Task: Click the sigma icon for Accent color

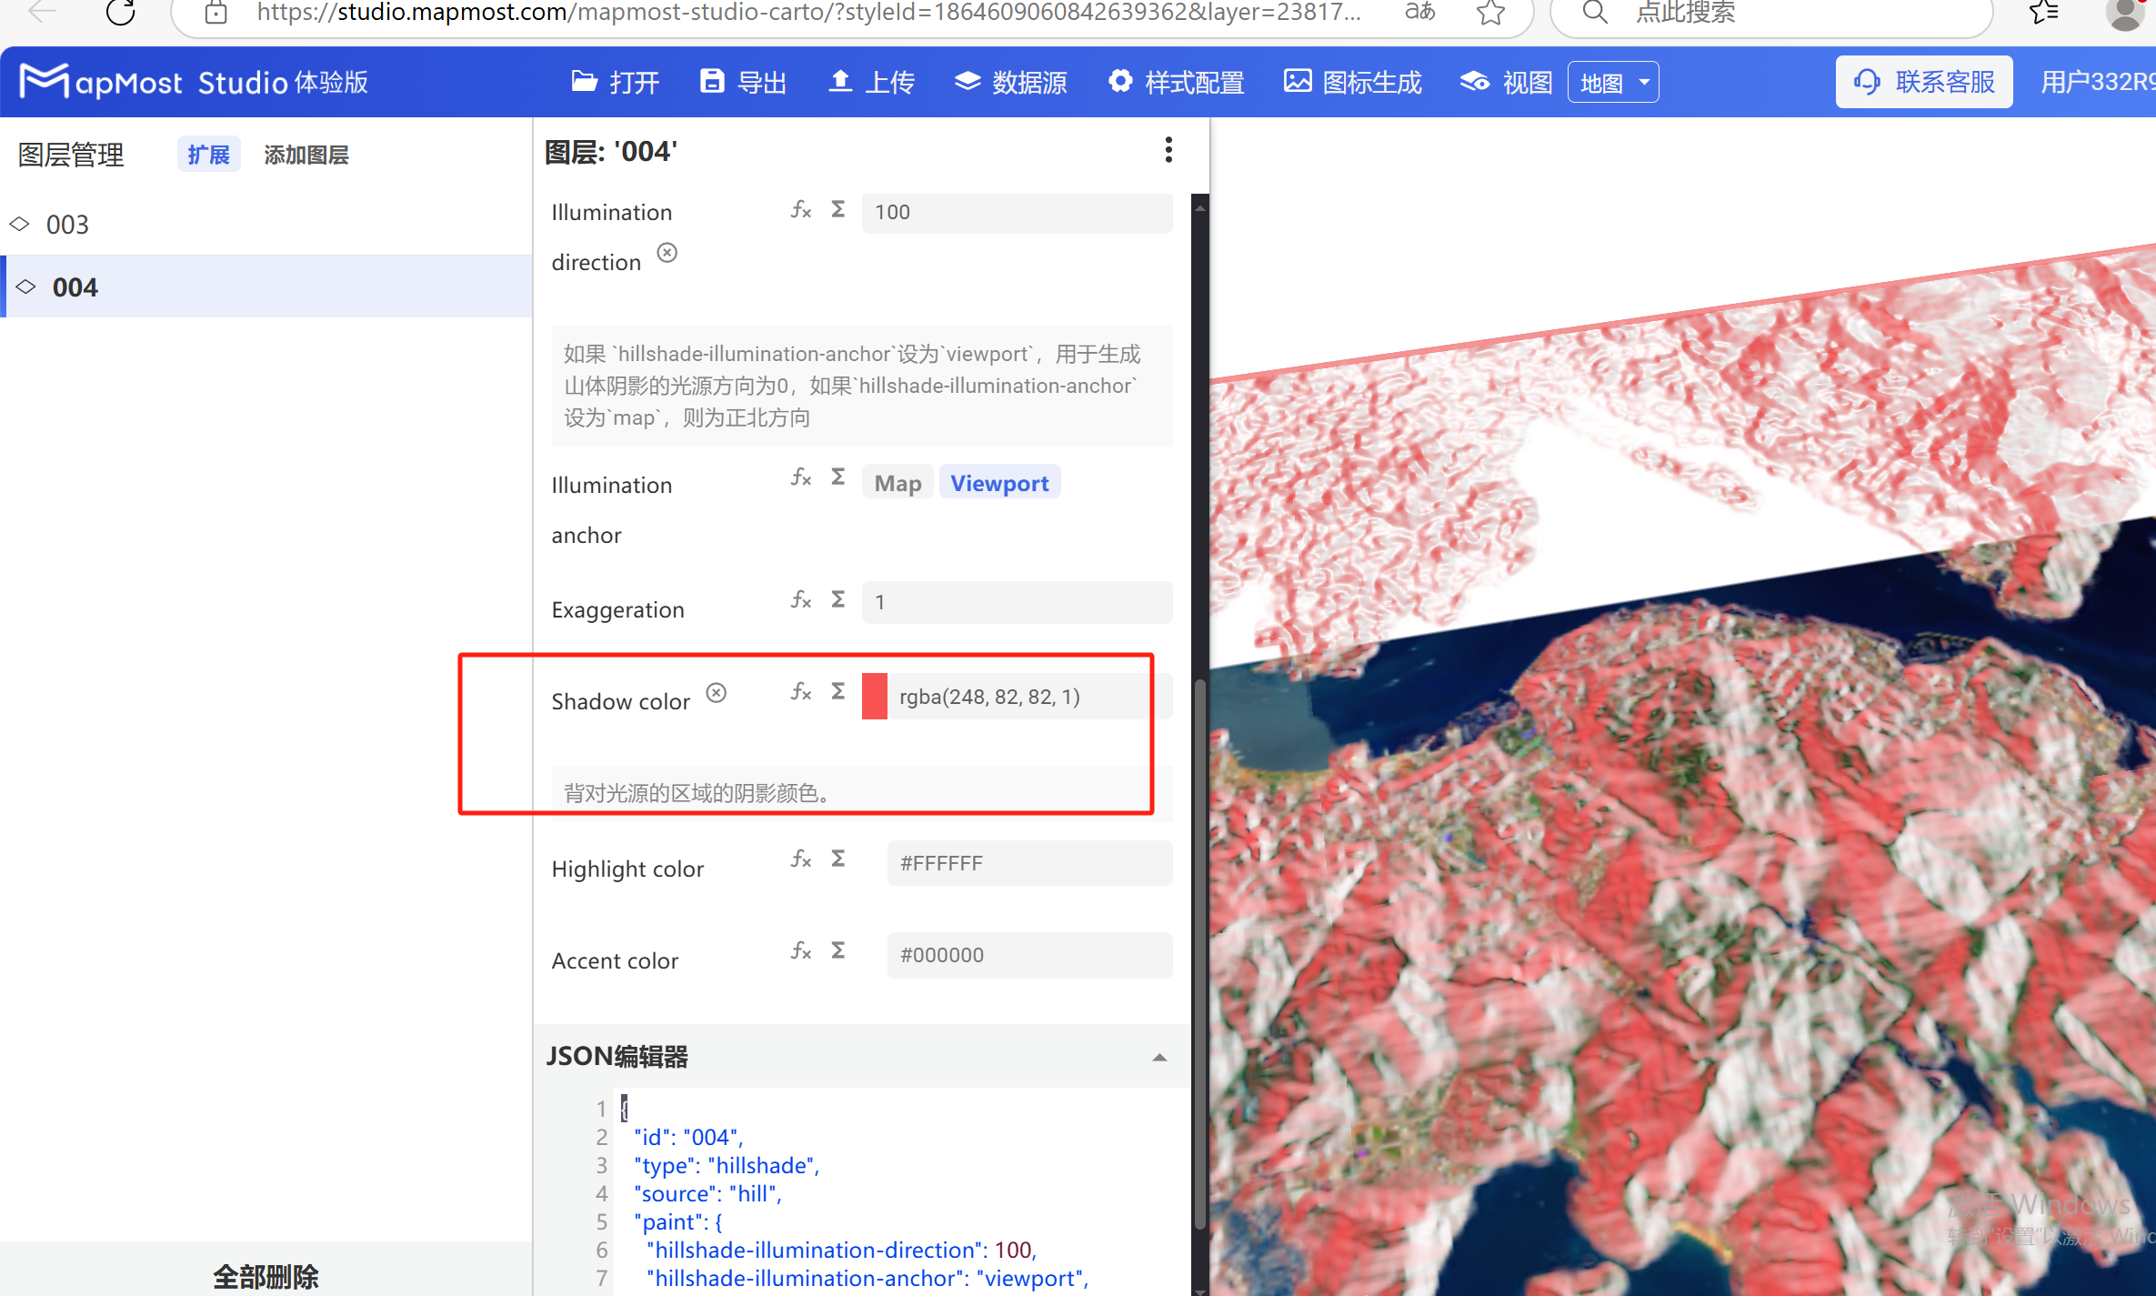Action: pyautogui.click(x=838, y=950)
